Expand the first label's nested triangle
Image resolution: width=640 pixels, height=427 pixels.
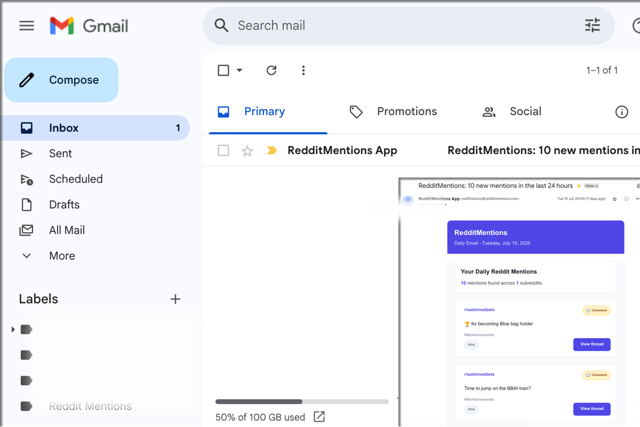tap(13, 329)
